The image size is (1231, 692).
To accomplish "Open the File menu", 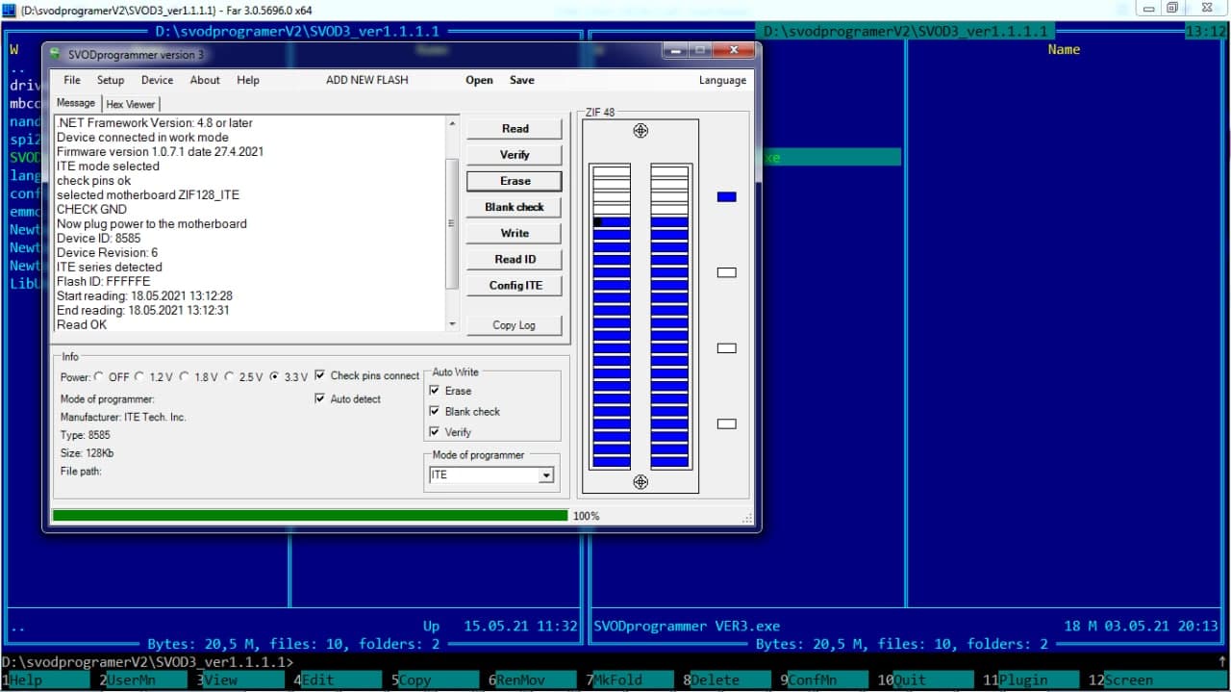I will pos(71,80).
